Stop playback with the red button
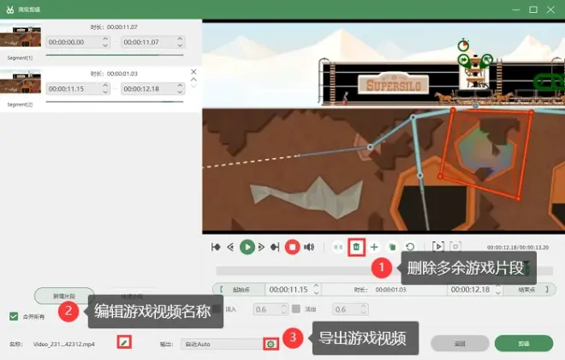The image size is (565, 360). [x=292, y=247]
